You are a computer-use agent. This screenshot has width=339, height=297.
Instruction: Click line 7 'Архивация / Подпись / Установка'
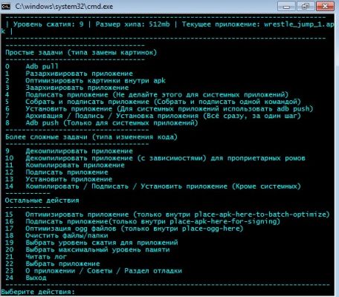pos(153,116)
